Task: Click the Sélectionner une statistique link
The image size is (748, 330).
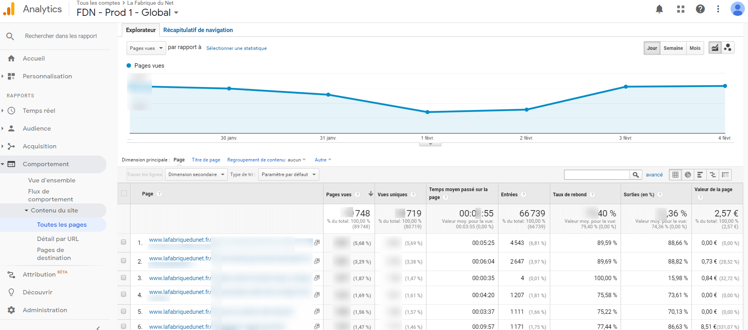Action: click(236, 48)
